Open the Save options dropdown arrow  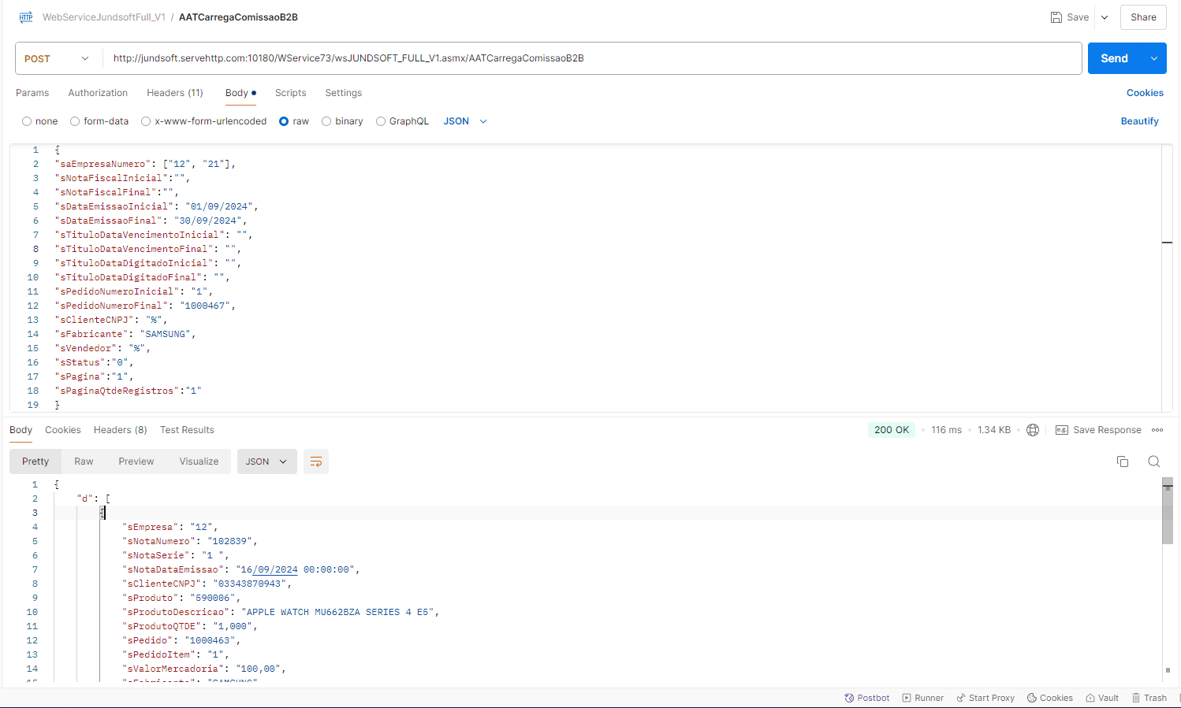click(1105, 17)
